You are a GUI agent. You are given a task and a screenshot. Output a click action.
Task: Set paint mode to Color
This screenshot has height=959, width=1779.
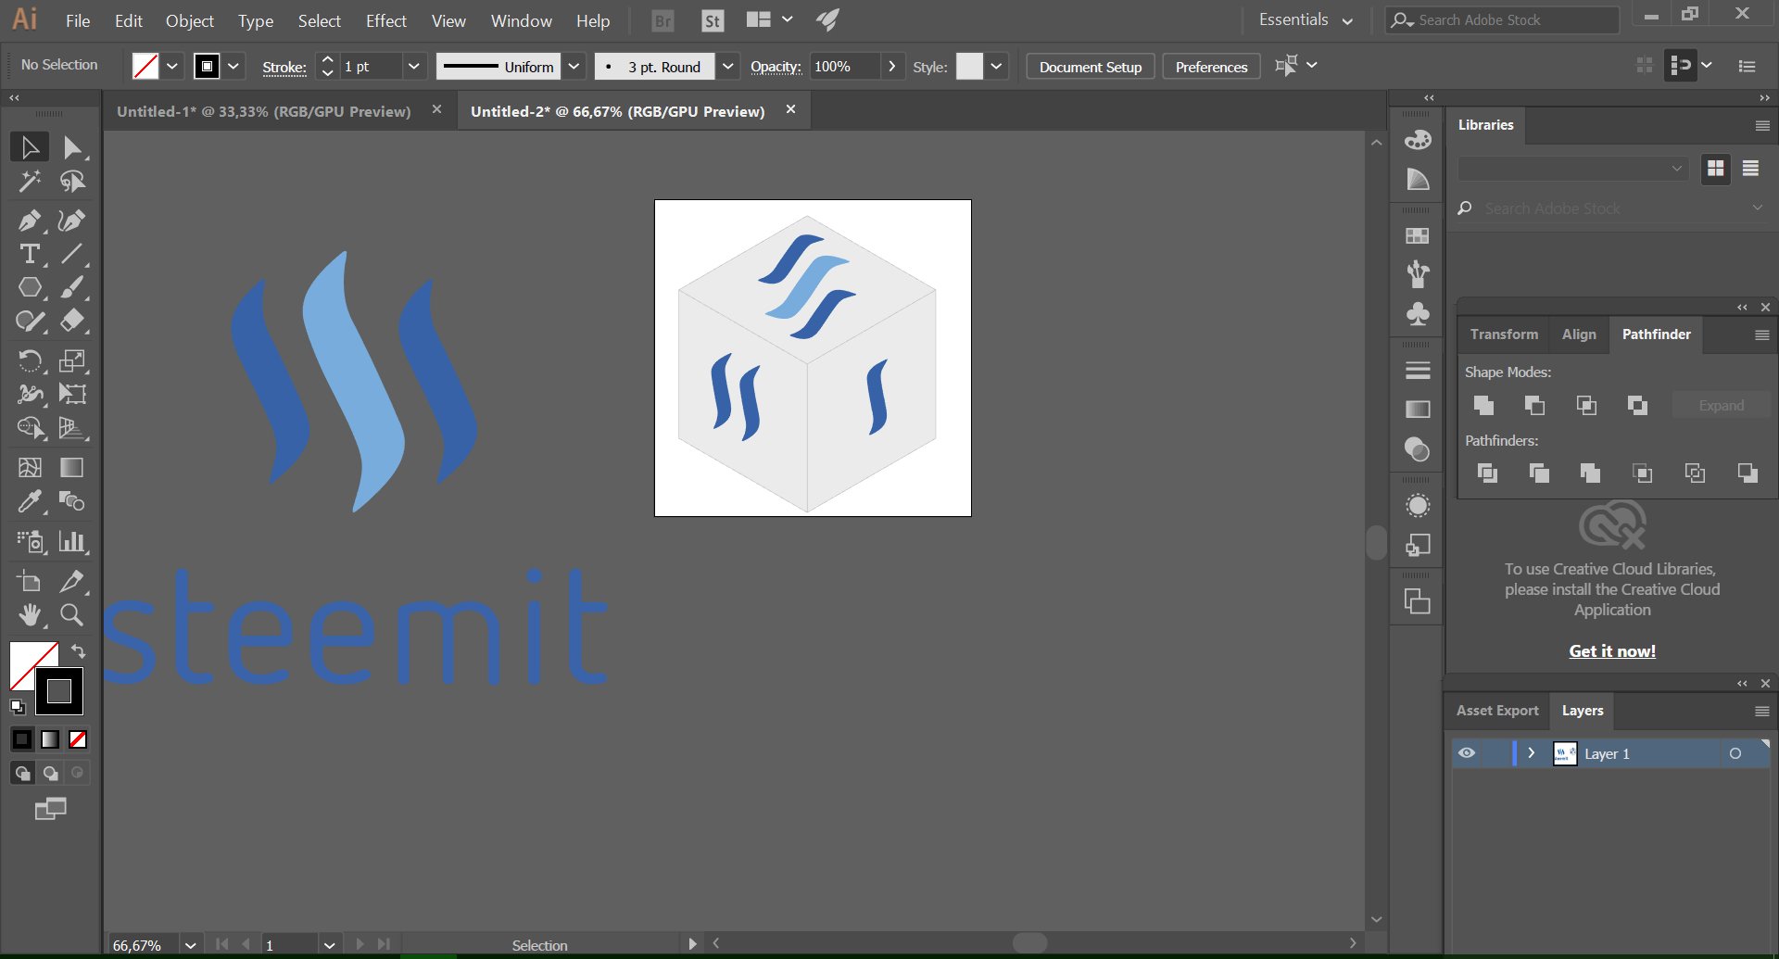pyautogui.click(x=22, y=739)
